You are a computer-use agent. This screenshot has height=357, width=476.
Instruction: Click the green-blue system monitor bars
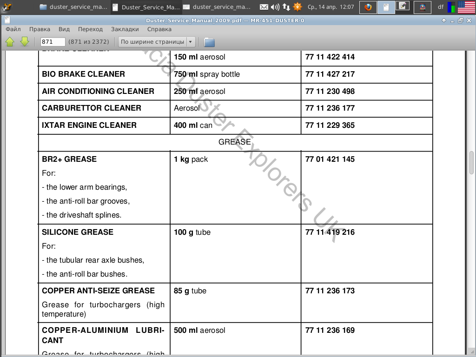click(x=451, y=7)
